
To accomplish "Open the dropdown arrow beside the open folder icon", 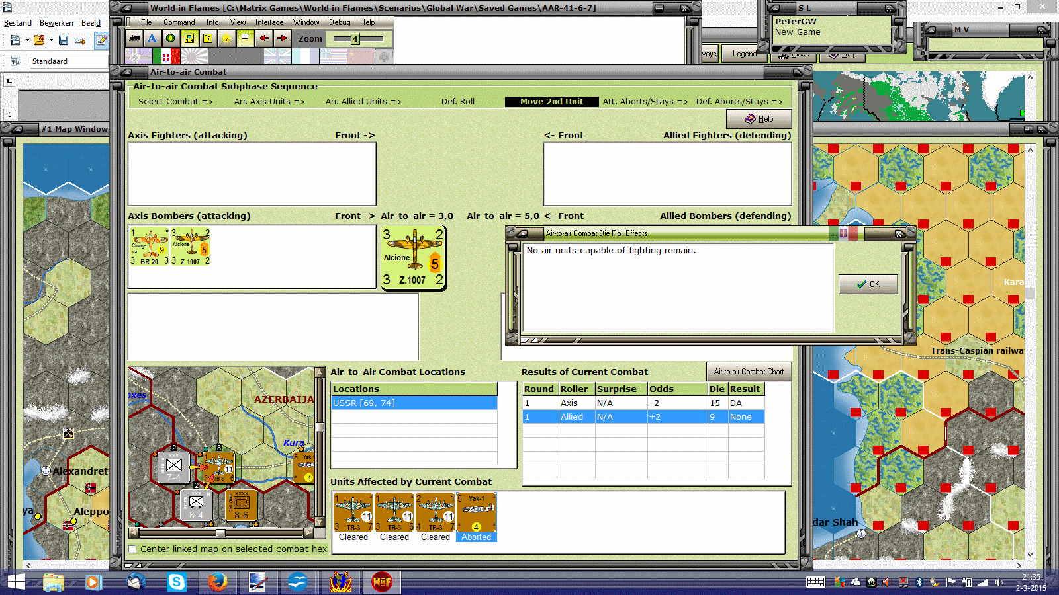I will [51, 40].
